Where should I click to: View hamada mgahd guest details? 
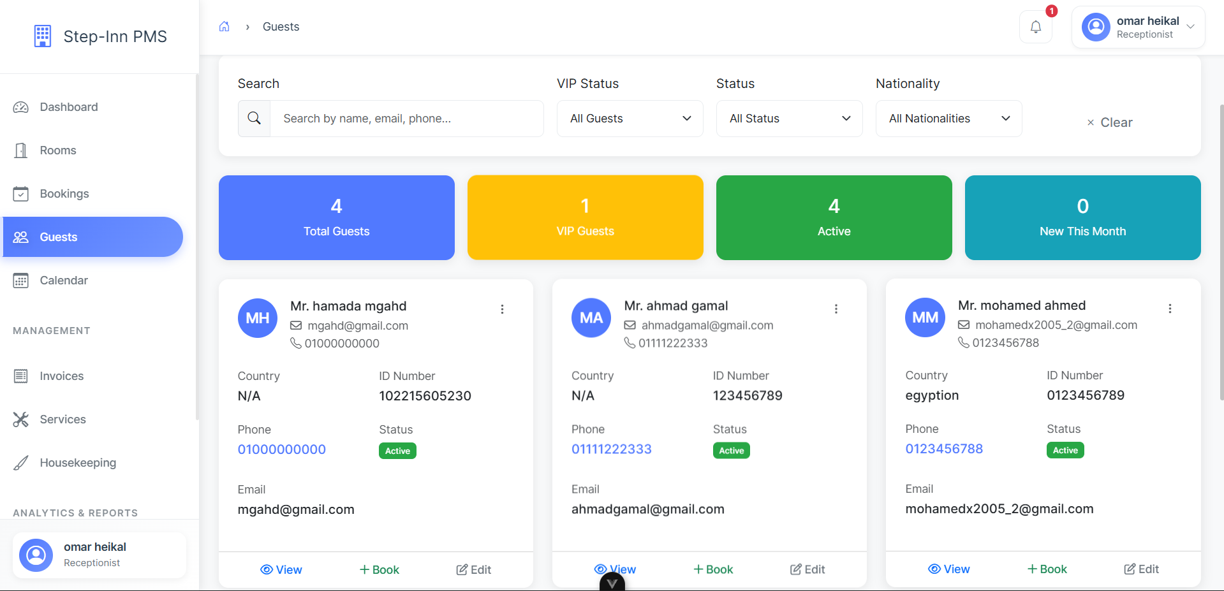coord(281,570)
